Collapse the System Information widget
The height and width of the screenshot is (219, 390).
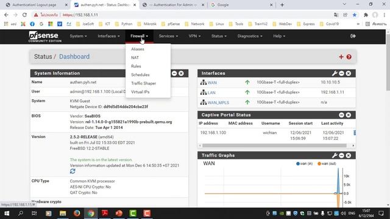coord(174,73)
